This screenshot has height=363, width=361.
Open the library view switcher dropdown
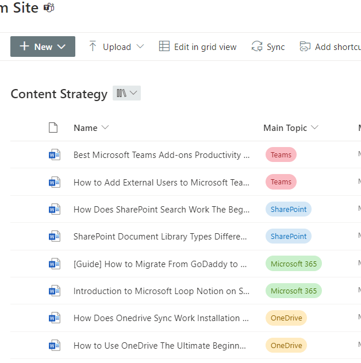(x=126, y=93)
